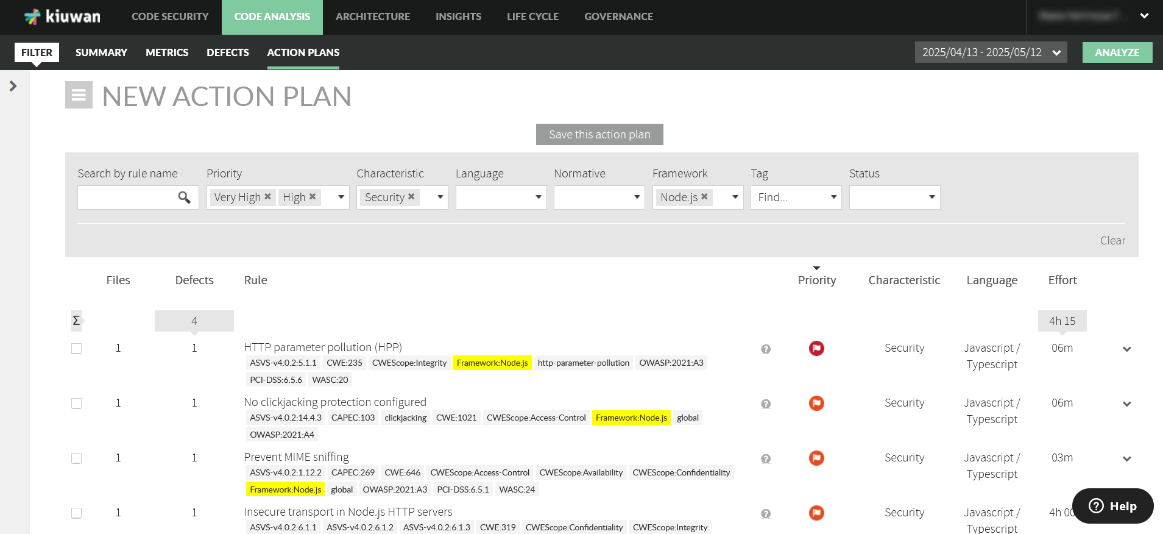Open the Governance section

(x=618, y=16)
